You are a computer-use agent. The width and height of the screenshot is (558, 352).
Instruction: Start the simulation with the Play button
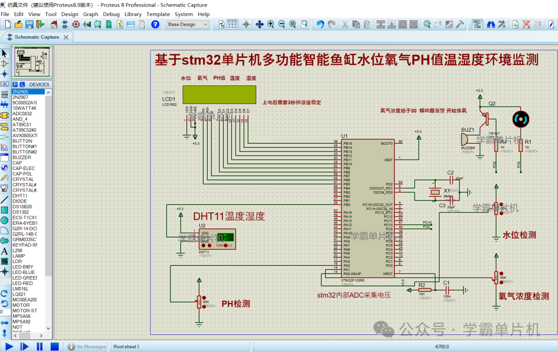coord(9,346)
